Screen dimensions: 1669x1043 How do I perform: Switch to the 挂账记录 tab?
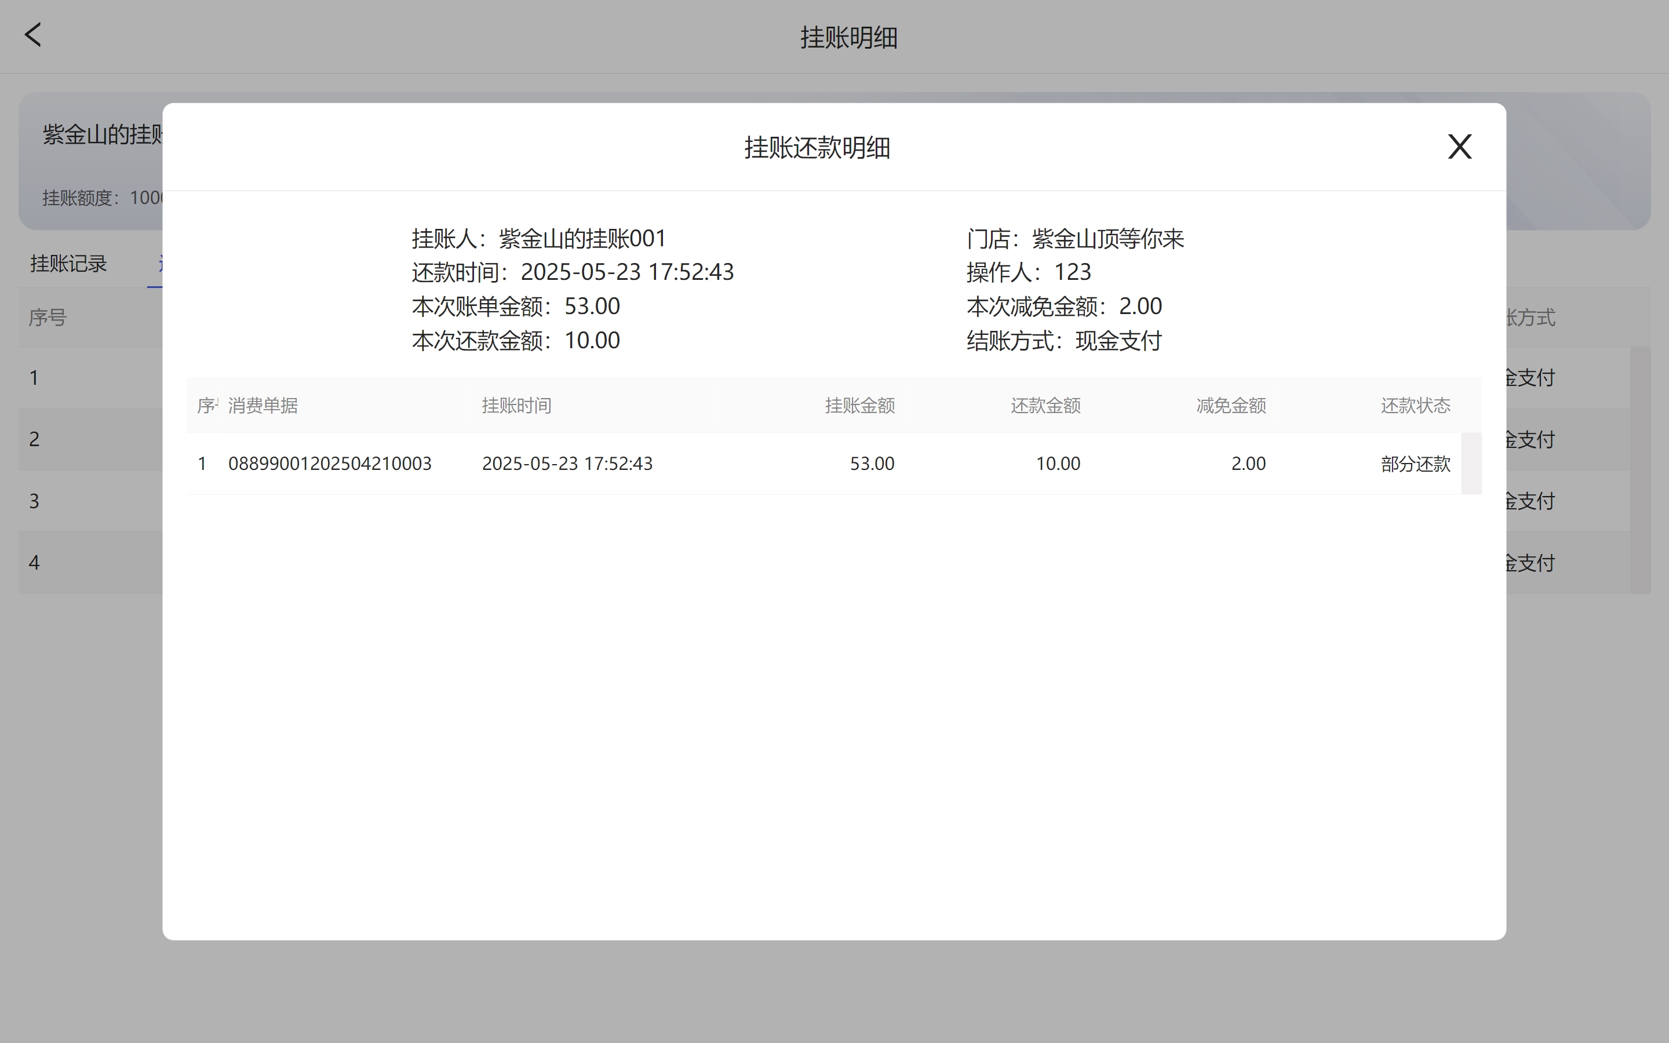coord(68,264)
